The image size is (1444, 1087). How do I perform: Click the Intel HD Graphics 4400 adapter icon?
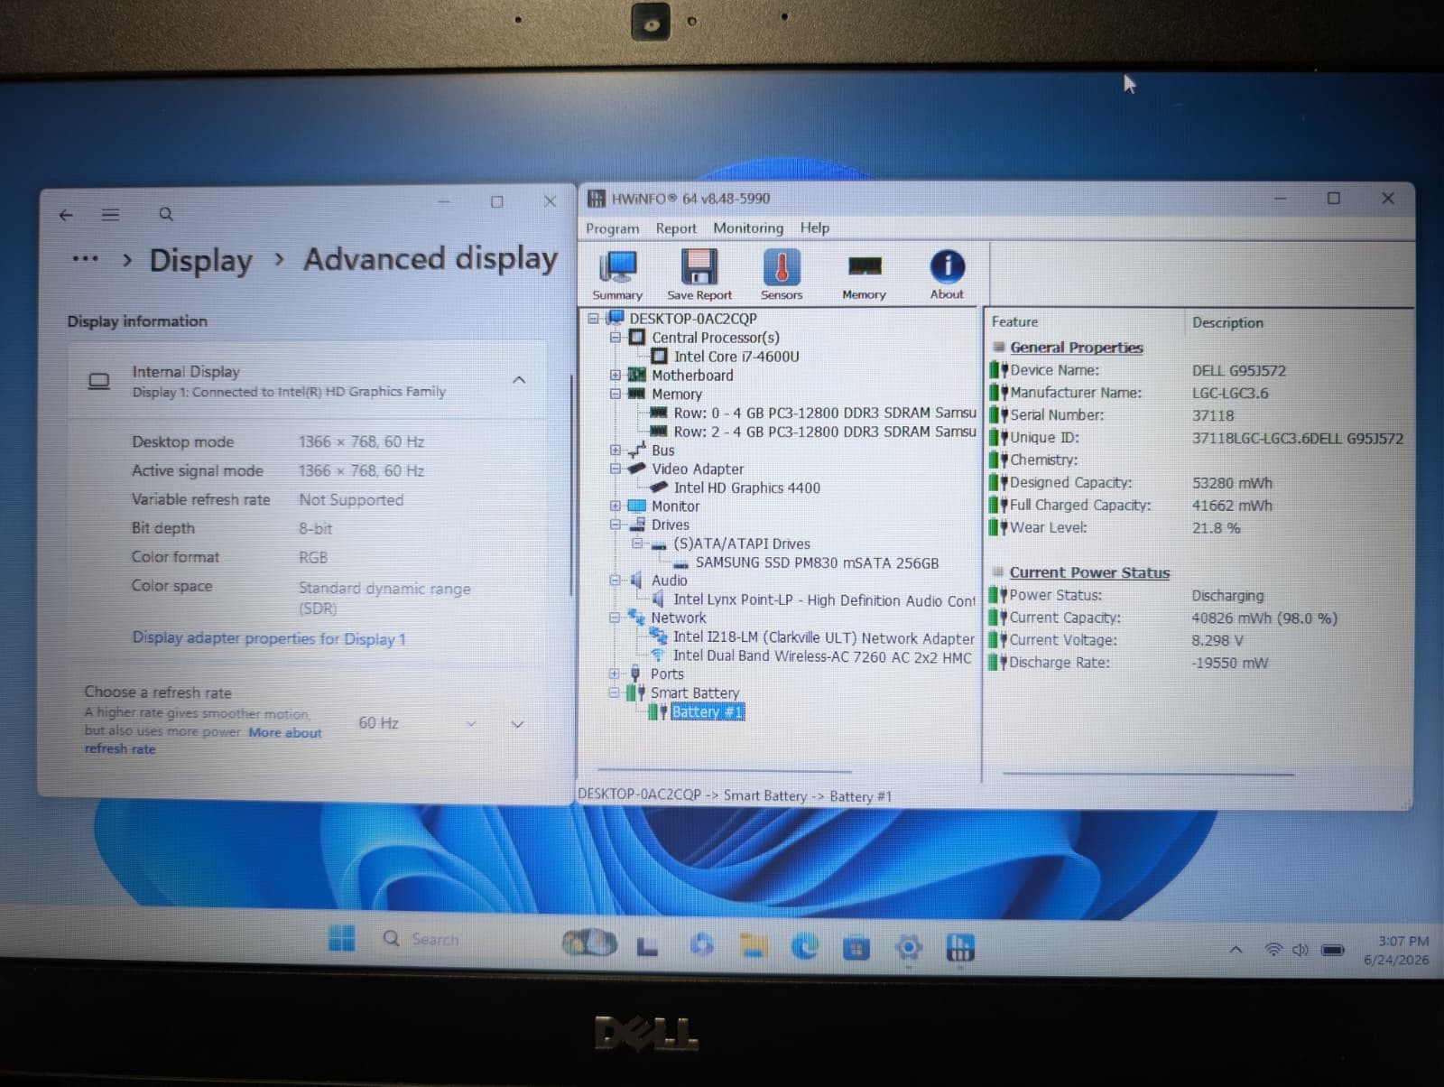[660, 488]
